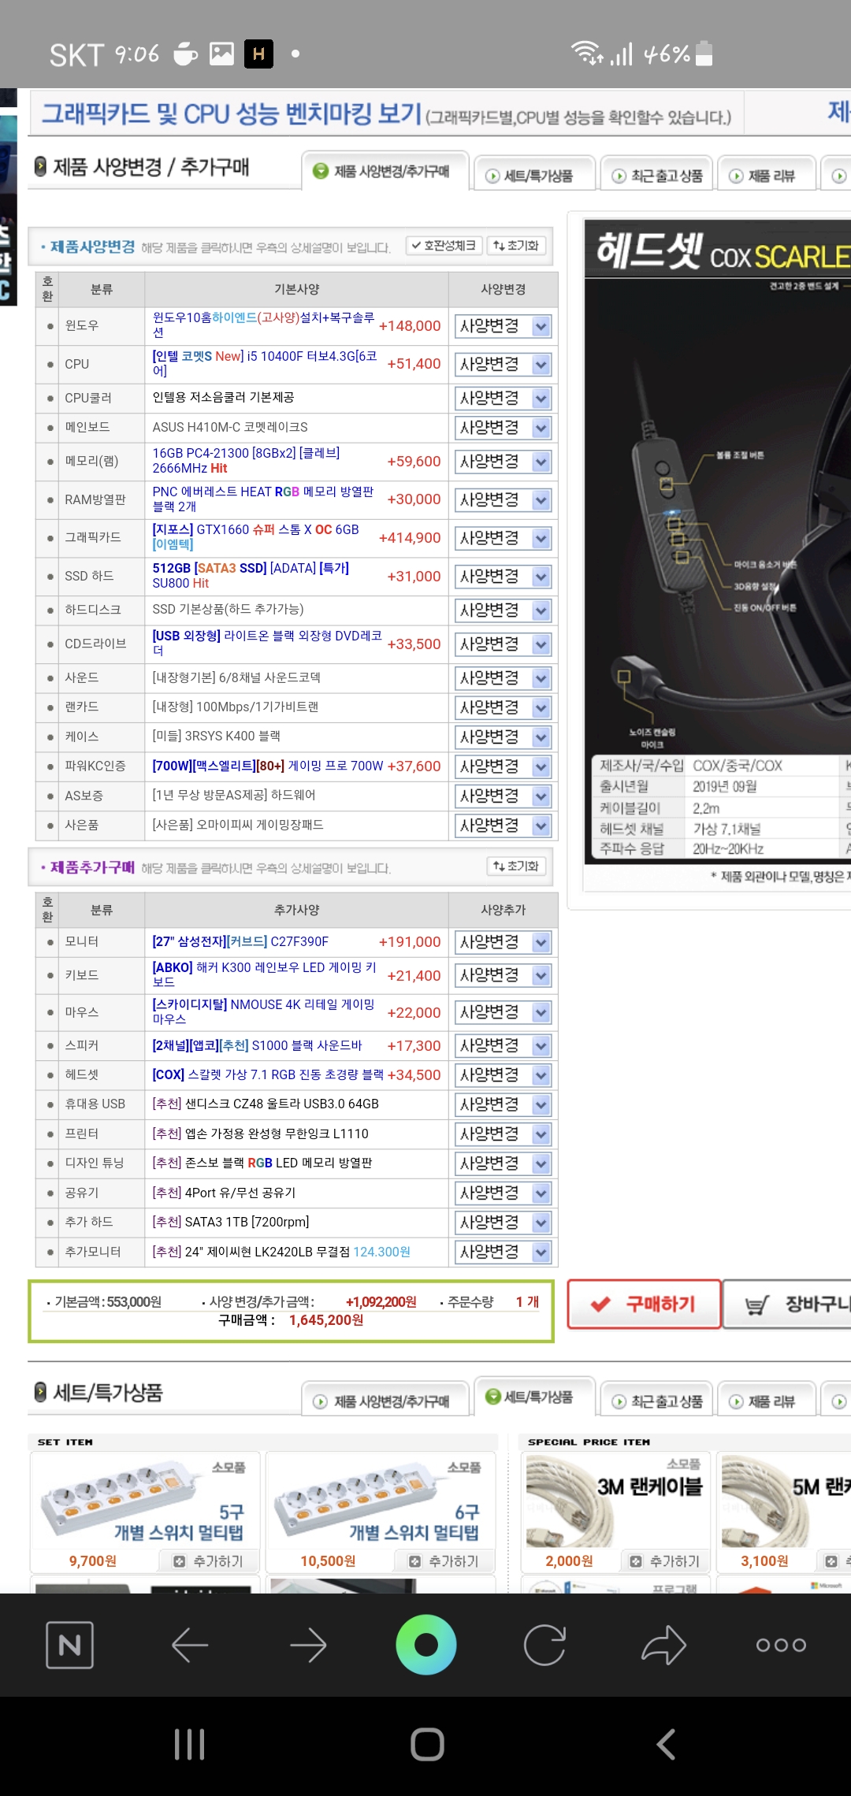Click 16GB PC4-21300 memory link

246,460
